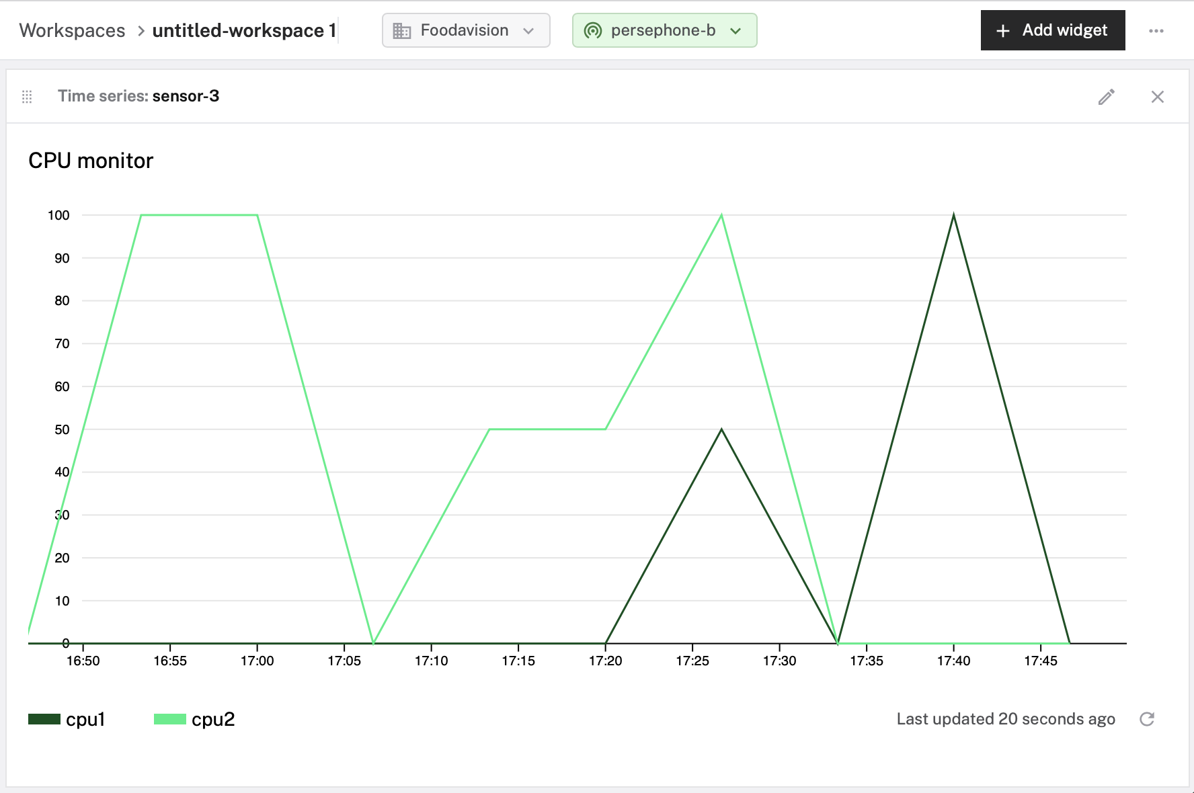
Task: Open the persephone-b dropdown
Action: click(x=664, y=30)
